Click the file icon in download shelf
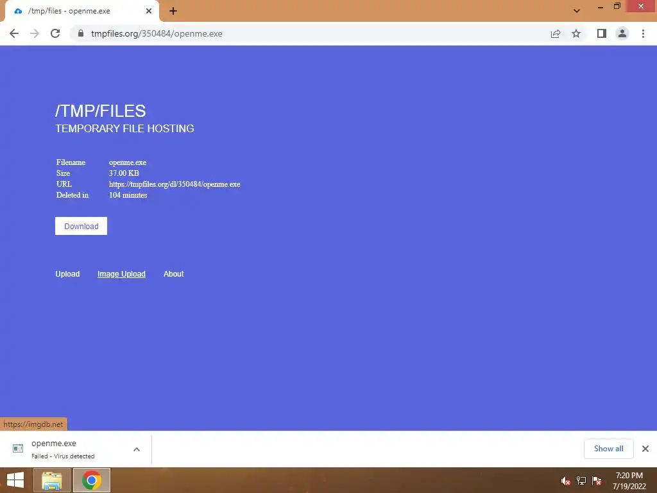The width and height of the screenshot is (657, 493). point(18,449)
